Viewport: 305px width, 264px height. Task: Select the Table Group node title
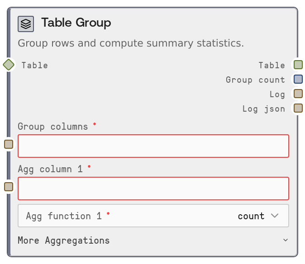[76, 23]
